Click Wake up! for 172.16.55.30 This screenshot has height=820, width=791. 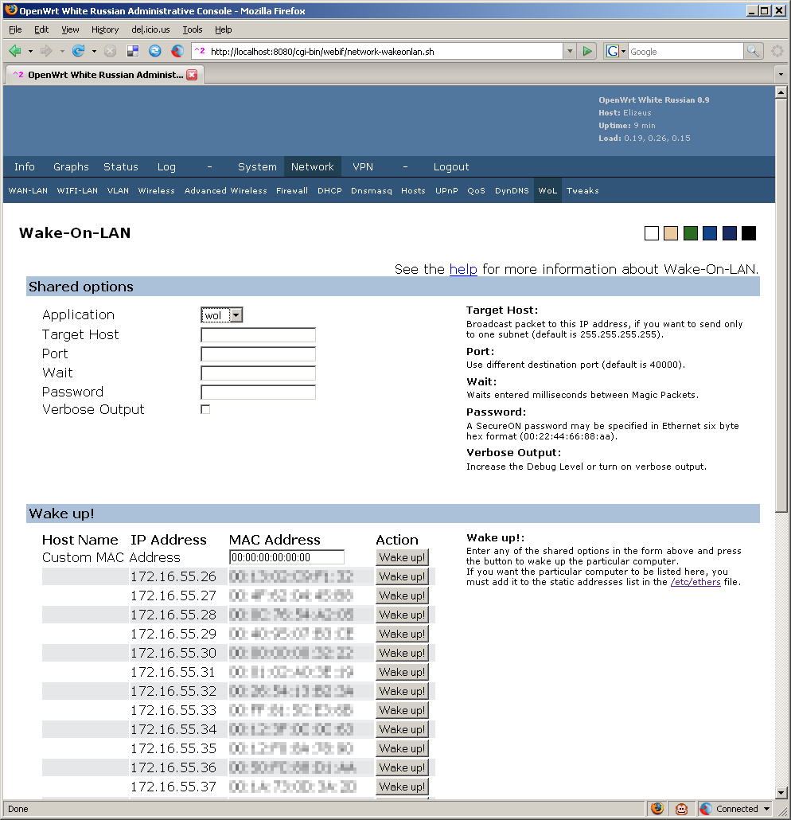[402, 653]
